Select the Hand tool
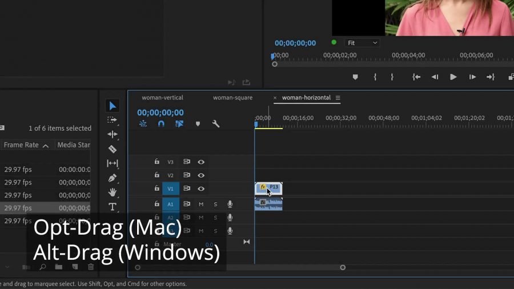The height and width of the screenshot is (289, 514). 113,192
